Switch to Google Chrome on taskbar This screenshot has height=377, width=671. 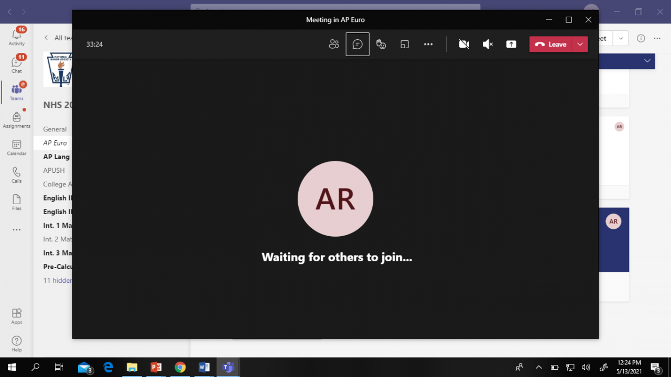click(180, 367)
